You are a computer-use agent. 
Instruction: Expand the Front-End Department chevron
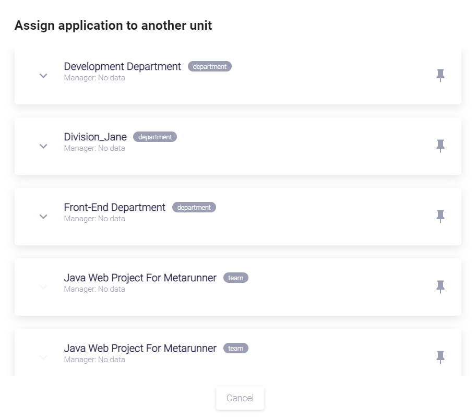[43, 217]
